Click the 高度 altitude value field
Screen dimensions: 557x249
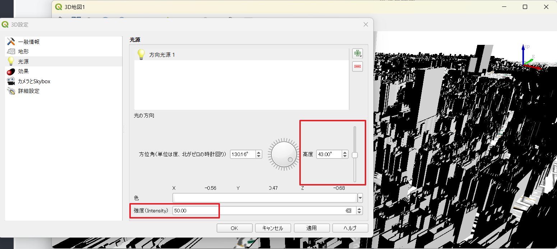[x=329, y=154]
